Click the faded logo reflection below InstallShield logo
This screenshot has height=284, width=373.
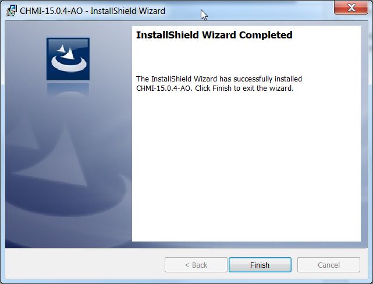tap(68, 89)
